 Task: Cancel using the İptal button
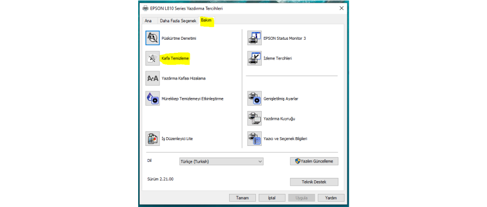click(272, 198)
